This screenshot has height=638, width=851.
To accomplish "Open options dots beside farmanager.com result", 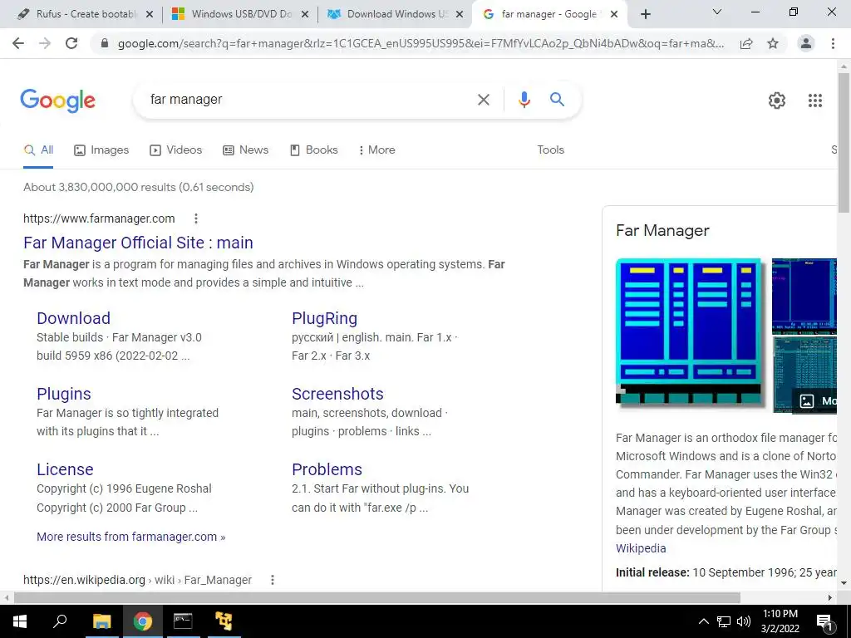I will [x=196, y=218].
